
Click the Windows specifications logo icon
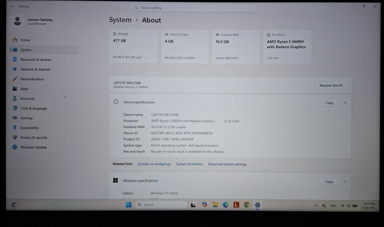(116, 180)
